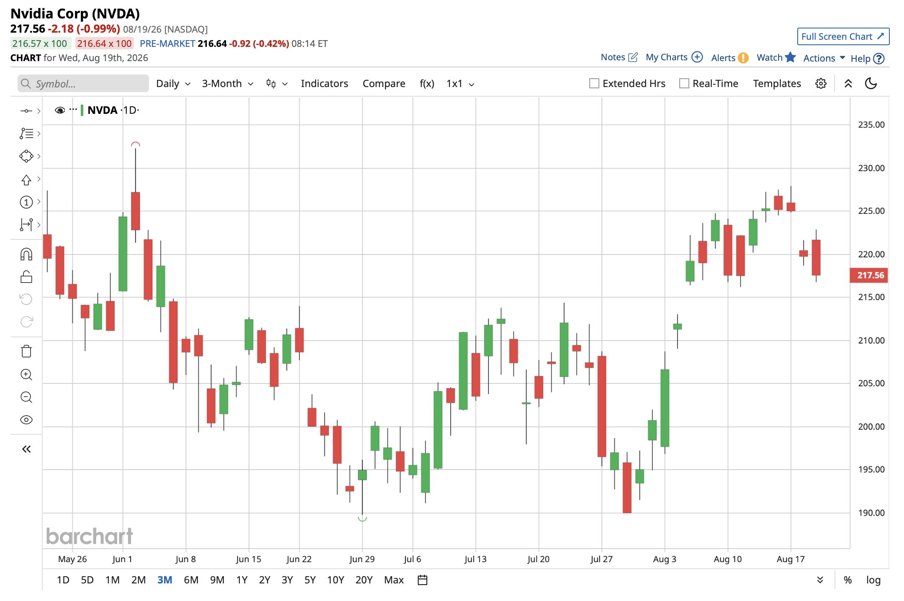
Task: Add to My Charts
Action: click(x=674, y=57)
